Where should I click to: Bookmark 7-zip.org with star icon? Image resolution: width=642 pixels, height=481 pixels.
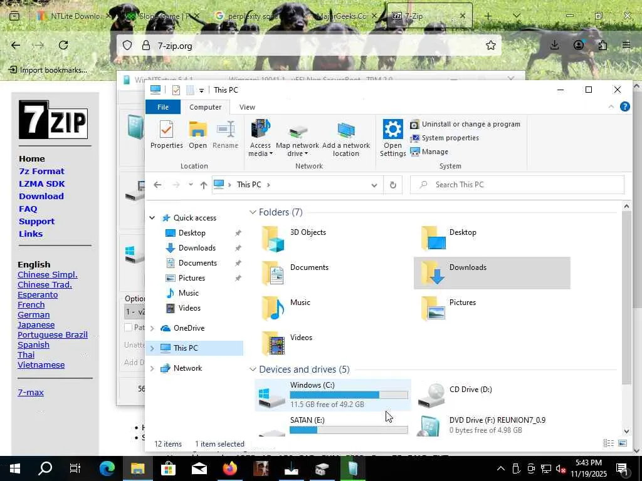click(490, 45)
